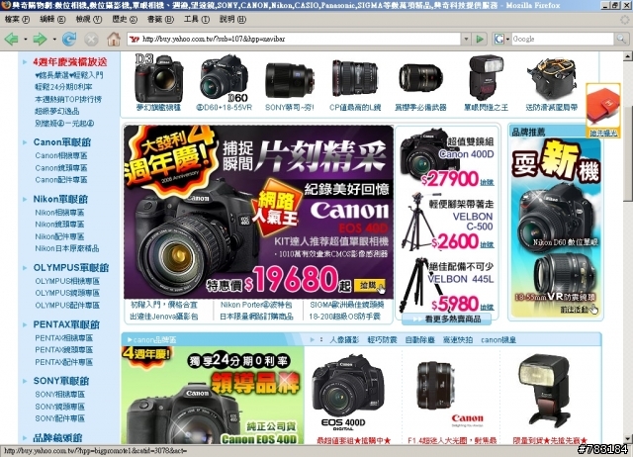Click the VELBON 445L tripod $5980 item
Image resolution: width=633 pixels, height=457 pixels.
(447, 286)
